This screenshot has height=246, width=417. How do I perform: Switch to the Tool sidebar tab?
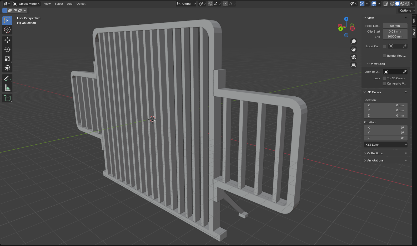tap(414, 20)
